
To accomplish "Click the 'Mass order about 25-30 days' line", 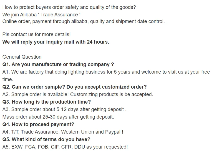I will [x=58, y=117].
